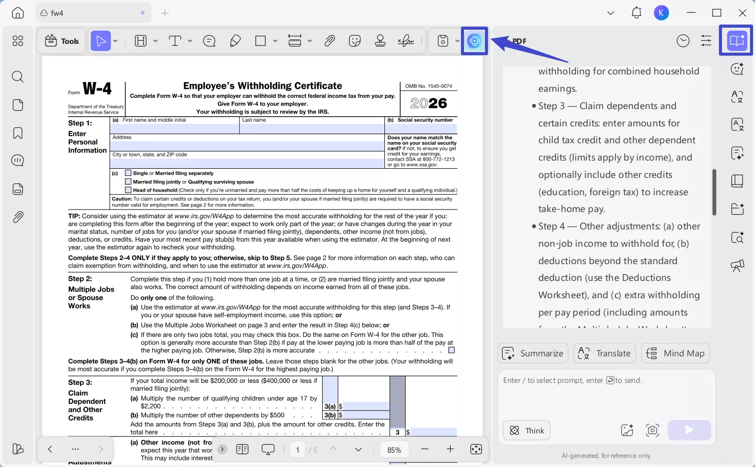Image resolution: width=755 pixels, height=467 pixels.
Task: Click the Summarize button
Action: [x=533, y=353]
